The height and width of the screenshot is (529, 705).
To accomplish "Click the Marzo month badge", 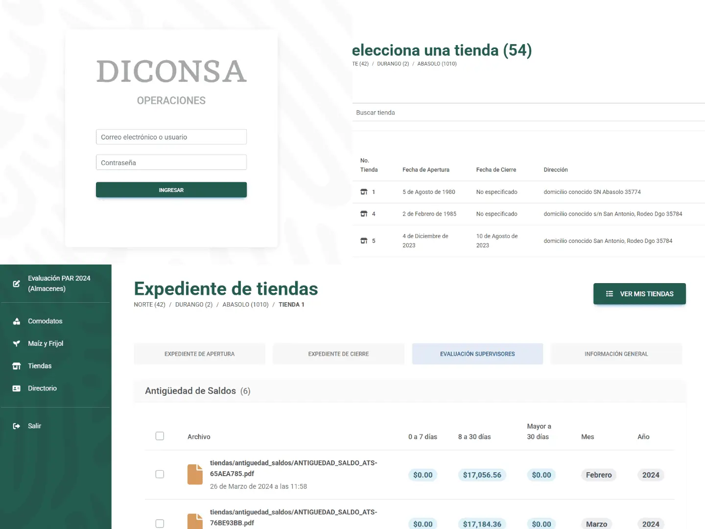I will (596, 524).
